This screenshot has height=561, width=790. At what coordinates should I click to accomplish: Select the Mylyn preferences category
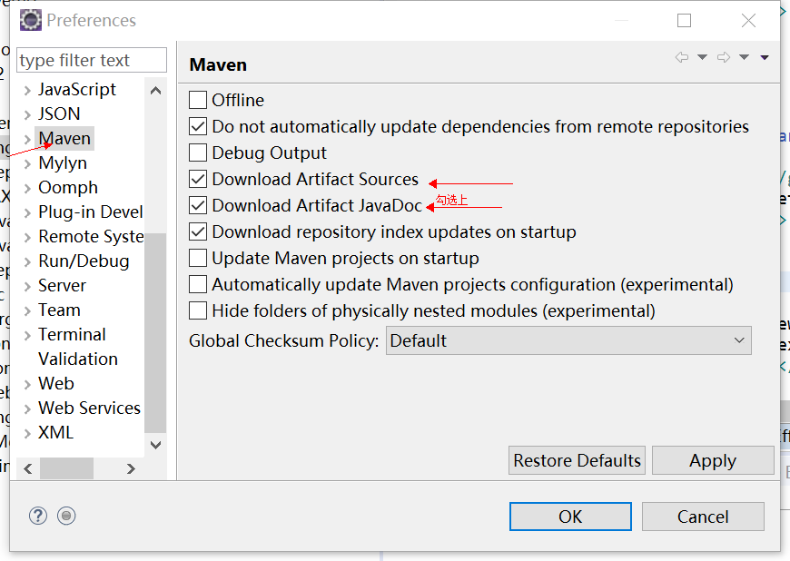tap(63, 162)
